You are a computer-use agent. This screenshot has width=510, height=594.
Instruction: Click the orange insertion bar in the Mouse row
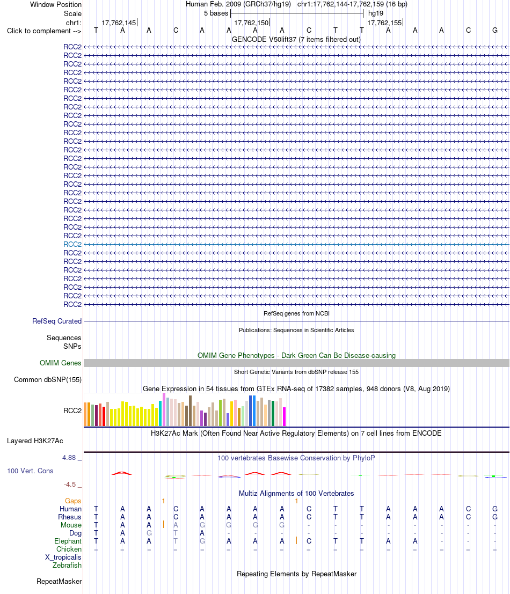click(163, 524)
